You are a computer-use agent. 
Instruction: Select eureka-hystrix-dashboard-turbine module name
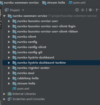point(42,63)
